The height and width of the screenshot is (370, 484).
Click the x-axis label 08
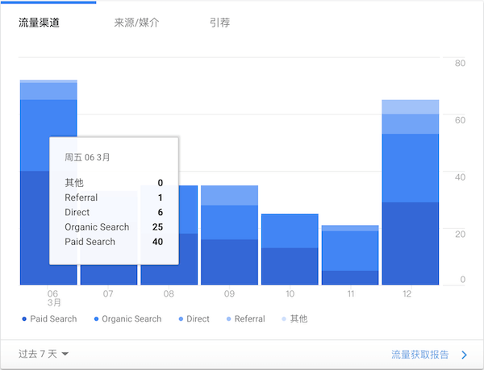click(x=169, y=293)
